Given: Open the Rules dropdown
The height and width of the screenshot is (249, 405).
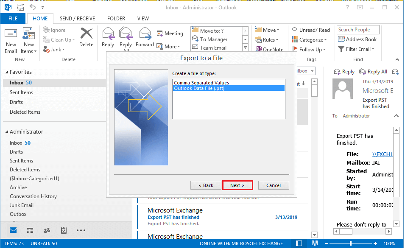Looking at the screenshot, I should tap(267, 40).
